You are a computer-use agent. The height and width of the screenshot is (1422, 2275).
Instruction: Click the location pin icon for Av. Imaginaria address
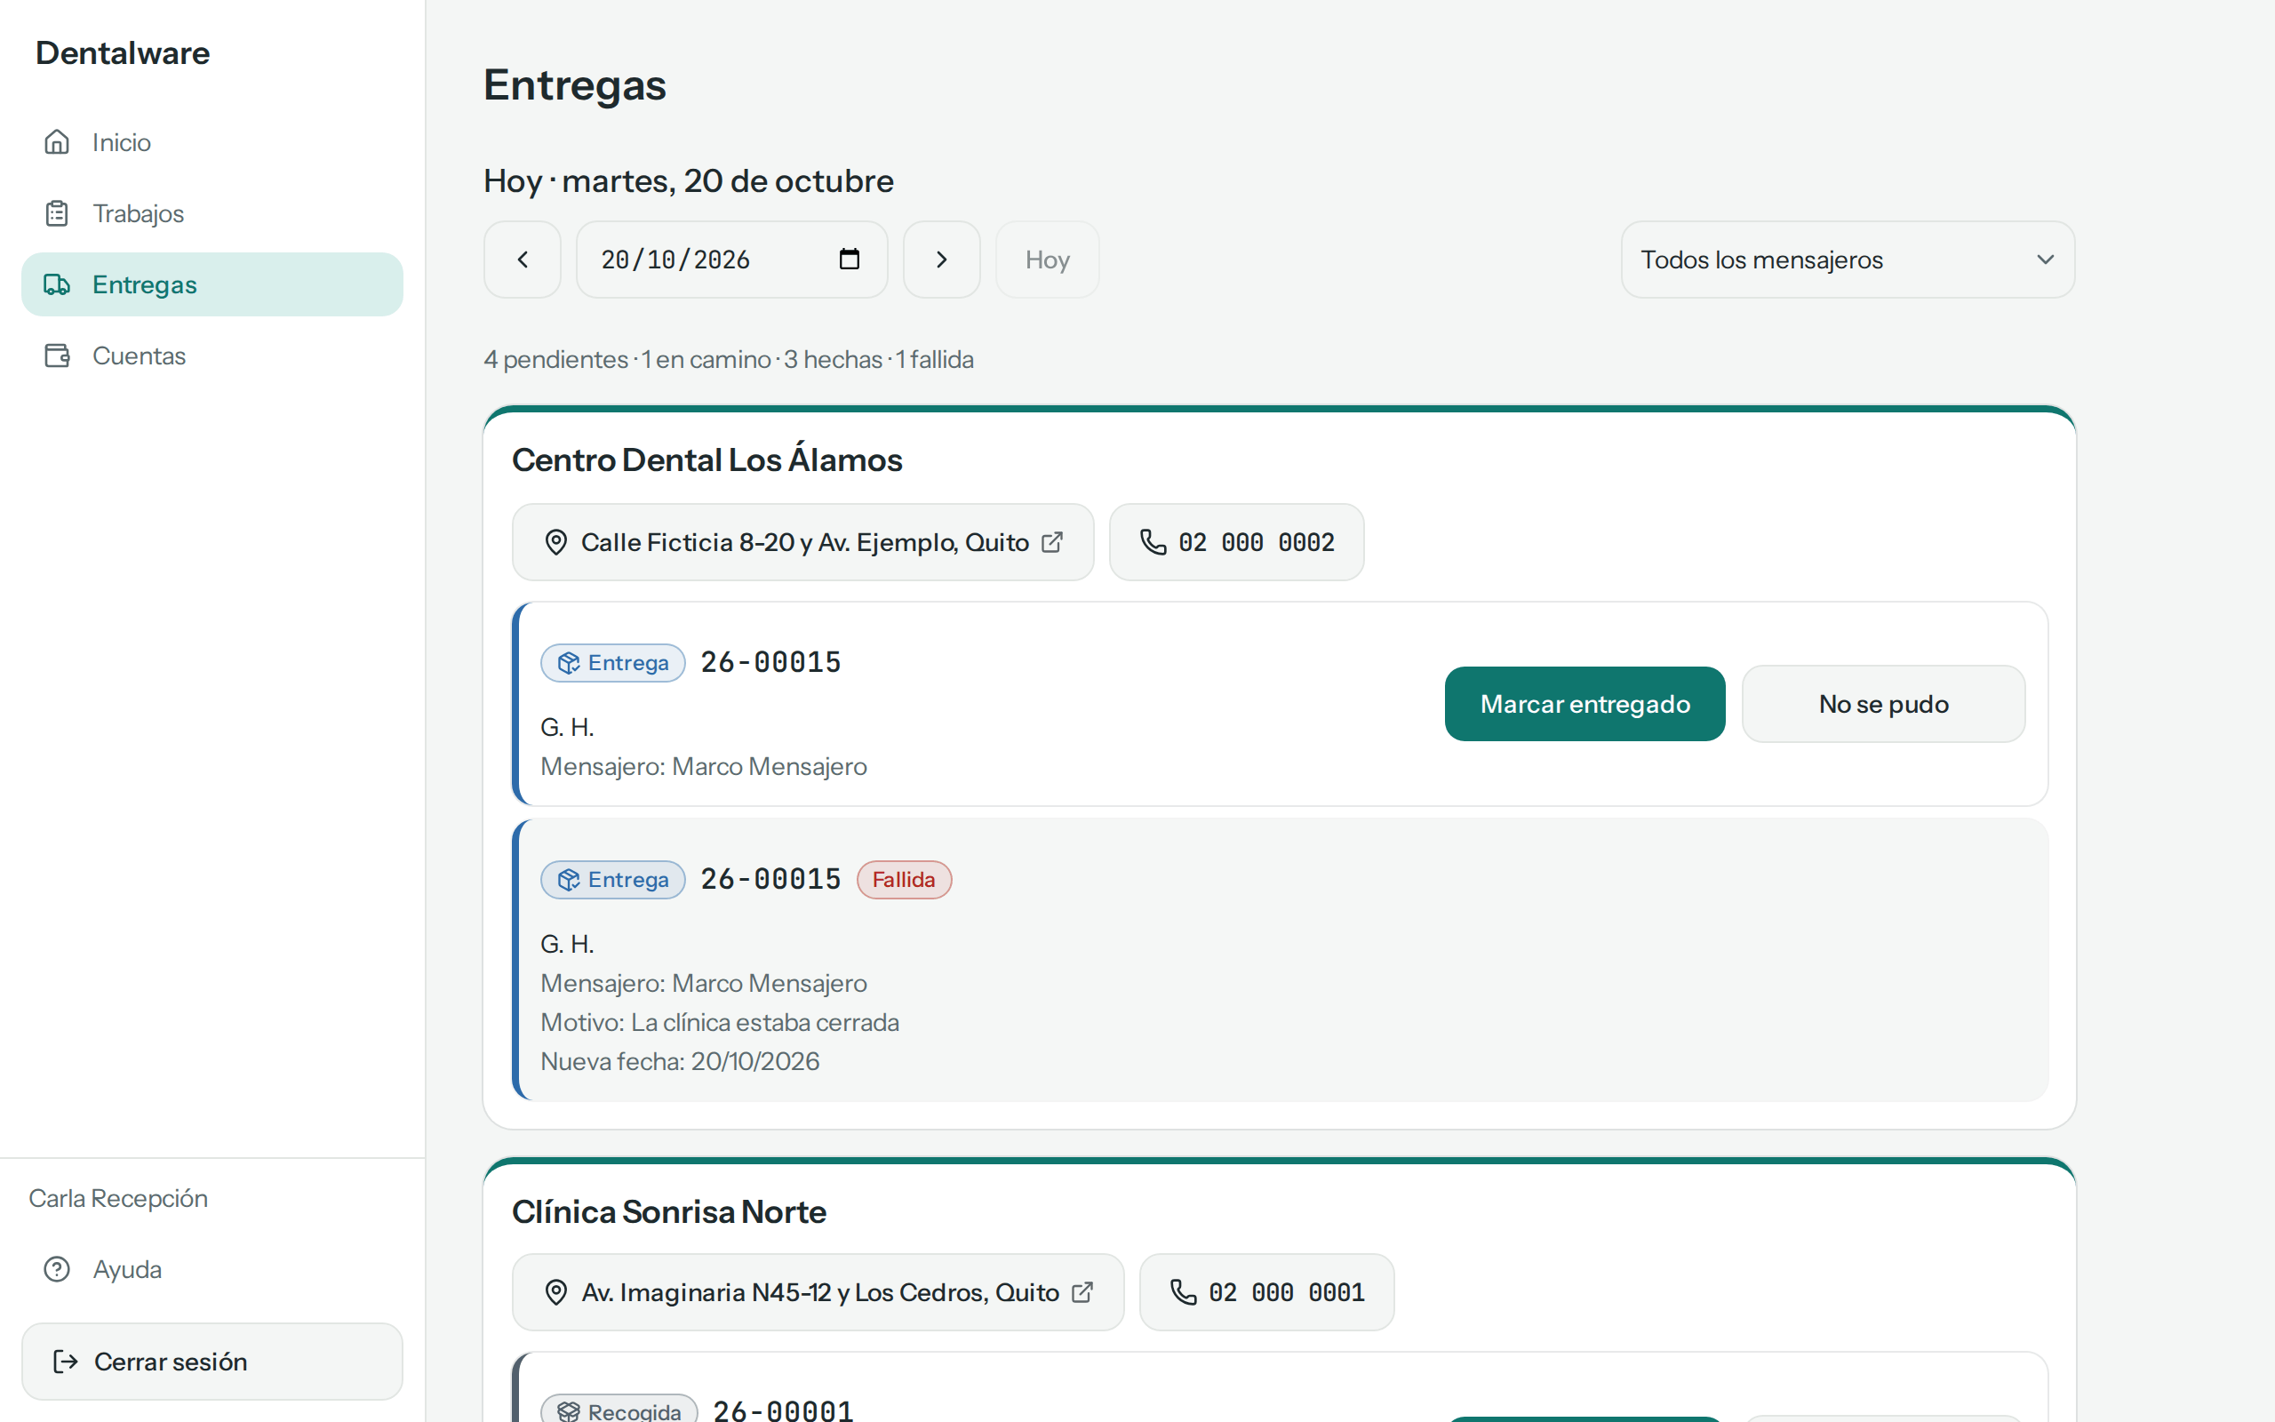click(556, 1292)
